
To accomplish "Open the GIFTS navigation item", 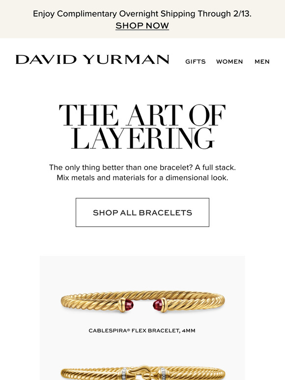I will pos(196,62).
